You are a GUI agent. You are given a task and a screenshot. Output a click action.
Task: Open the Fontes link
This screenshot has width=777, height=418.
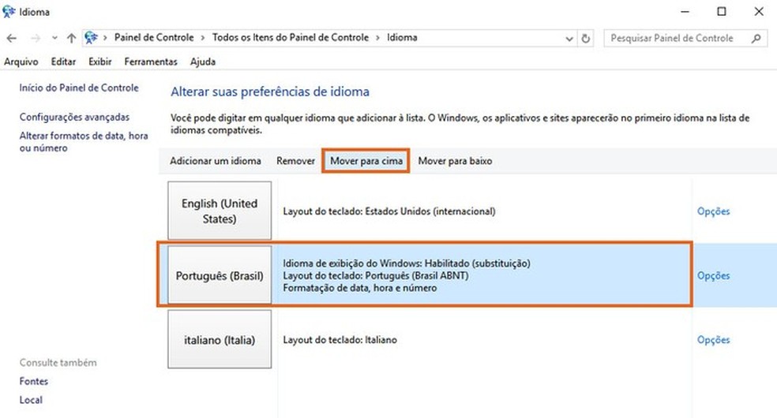pyautogui.click(x=34, y=382)
